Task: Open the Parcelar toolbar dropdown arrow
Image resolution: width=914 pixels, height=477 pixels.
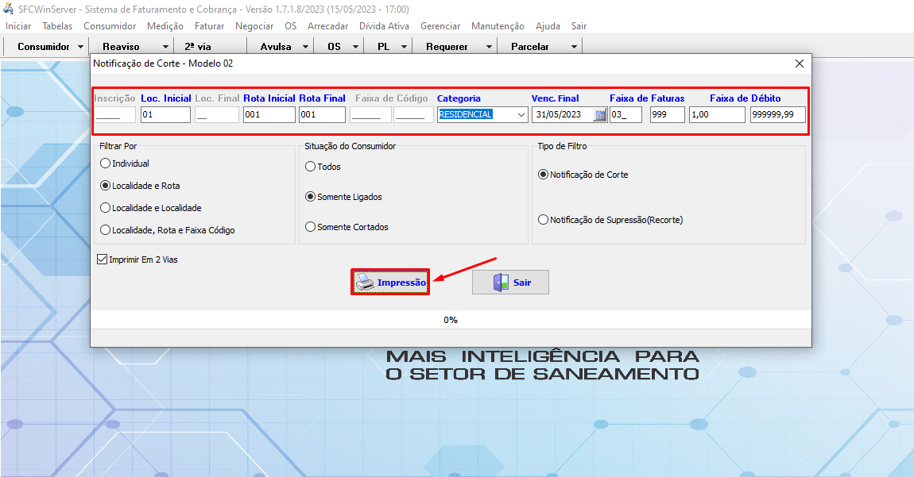Action: pos(574,47)
